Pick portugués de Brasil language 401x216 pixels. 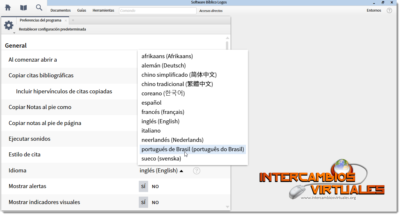point(193,149)
